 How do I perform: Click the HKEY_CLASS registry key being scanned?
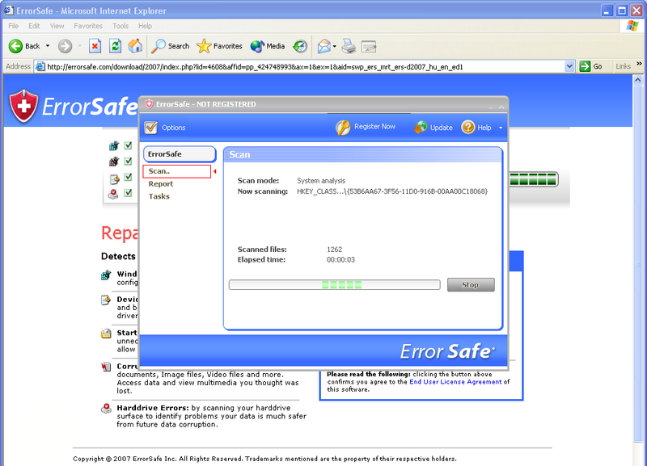(x=392, y=191)
